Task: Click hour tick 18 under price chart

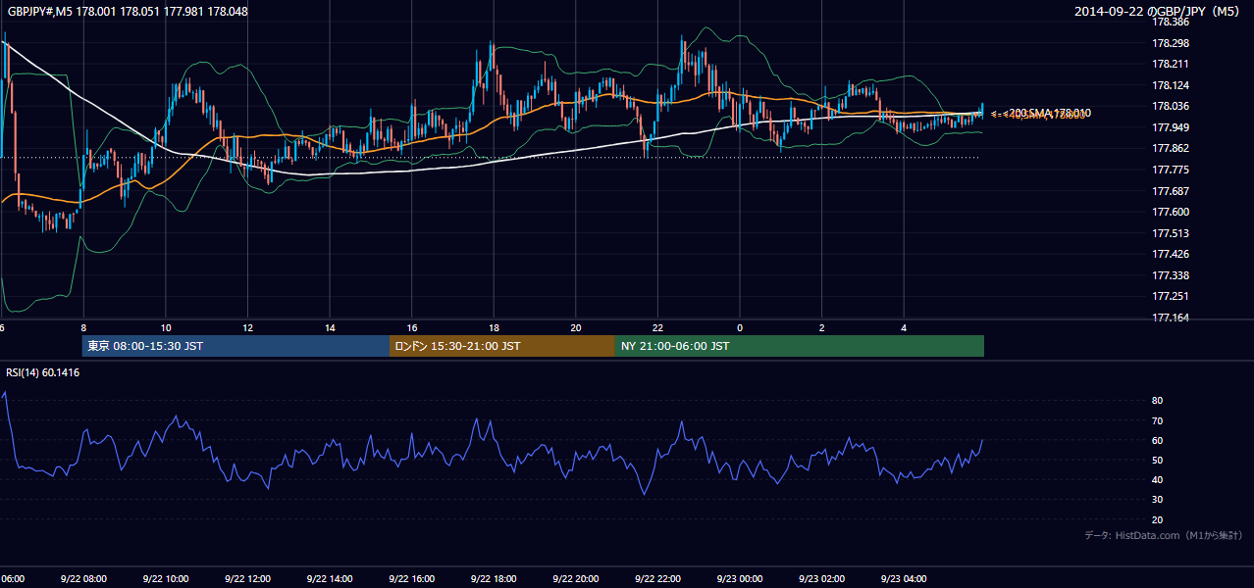Action: coord(495,327)
